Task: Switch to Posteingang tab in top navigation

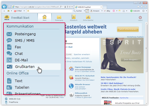Action: click(59, 18)
